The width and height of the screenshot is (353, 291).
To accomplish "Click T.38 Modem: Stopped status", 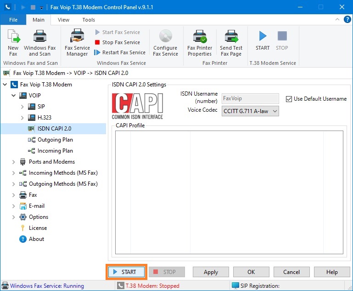I will [152, 286].
